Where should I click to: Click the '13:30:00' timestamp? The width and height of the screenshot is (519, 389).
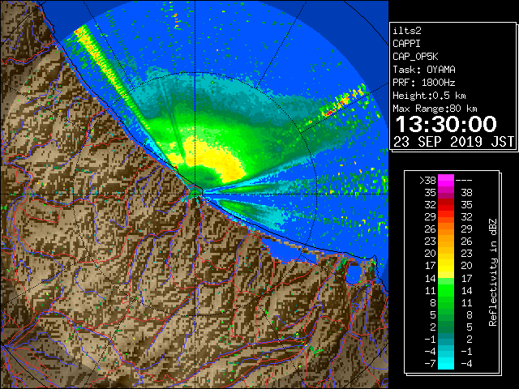tap(446, 124)
